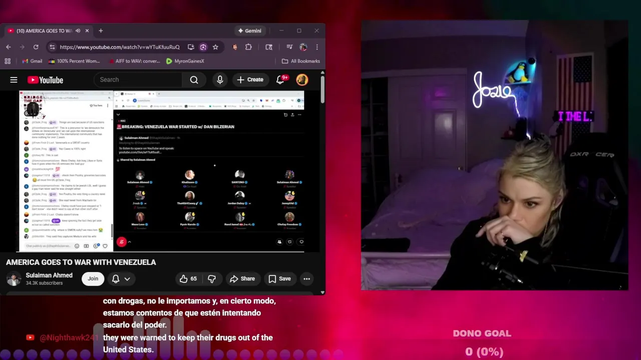Reload the current page

click(x=36, y=47)
